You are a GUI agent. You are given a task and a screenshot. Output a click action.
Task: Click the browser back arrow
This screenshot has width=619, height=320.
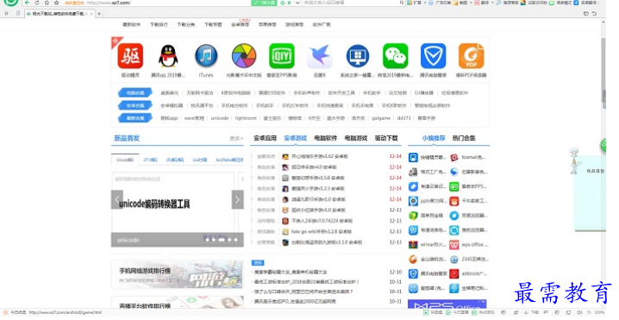pos(27,3)
